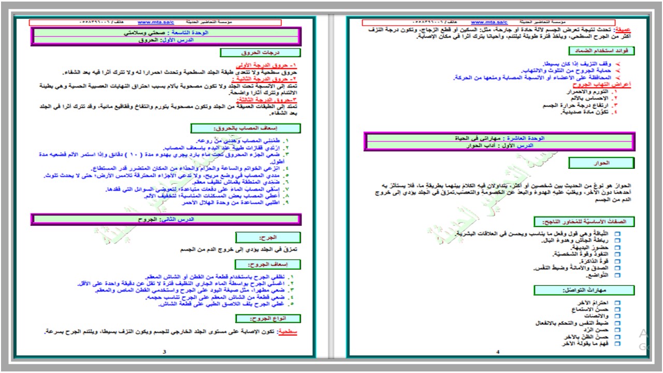
Task: Tick the box beside "حسن الاستماع"
Action: tap(617, 309)
